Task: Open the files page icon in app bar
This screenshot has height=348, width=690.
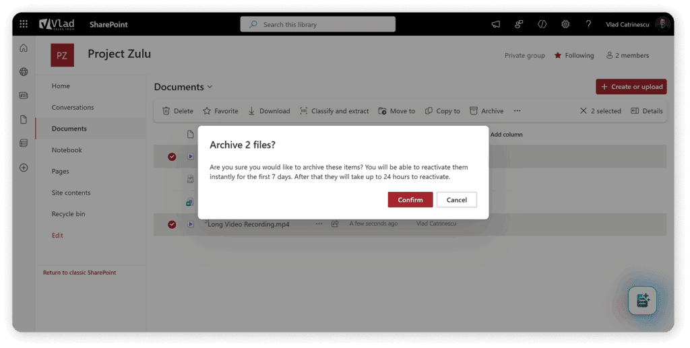Action: [x=24, y=119]
